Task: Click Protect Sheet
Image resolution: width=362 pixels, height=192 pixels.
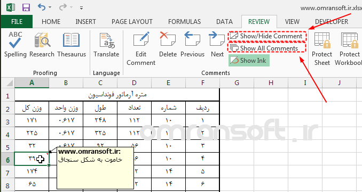Action: (322, 49)
